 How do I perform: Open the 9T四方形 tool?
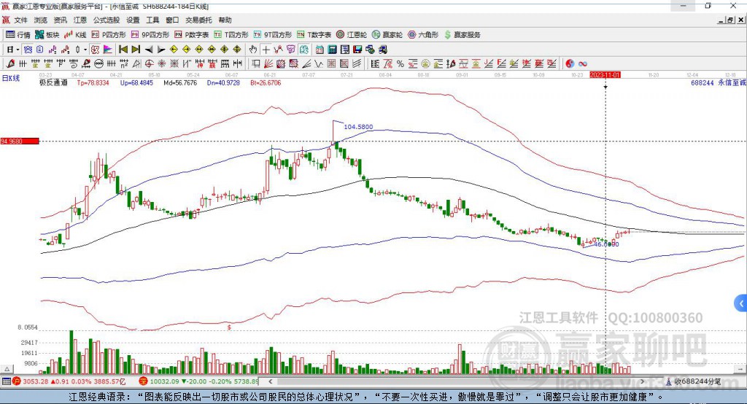273,35
